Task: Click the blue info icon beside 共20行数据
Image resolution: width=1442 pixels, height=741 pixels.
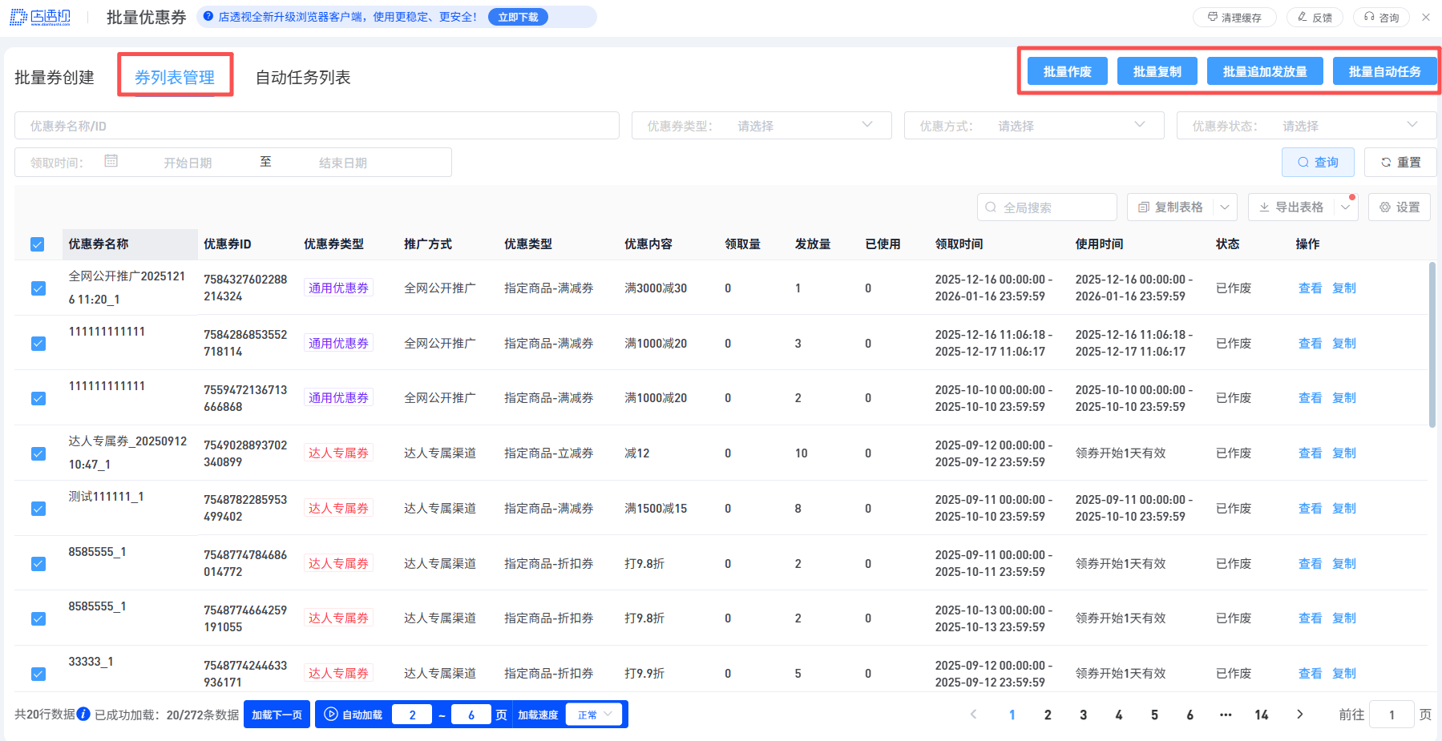Action: [83, 714]
